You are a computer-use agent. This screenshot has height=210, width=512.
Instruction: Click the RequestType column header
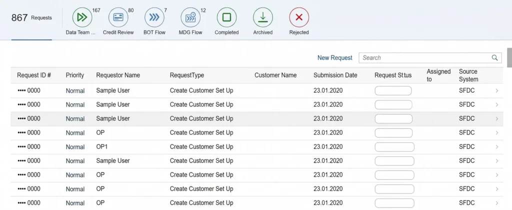pos(187,75)
